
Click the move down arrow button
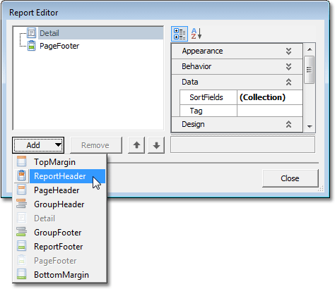pyautogui.click(x=156, y=145)
